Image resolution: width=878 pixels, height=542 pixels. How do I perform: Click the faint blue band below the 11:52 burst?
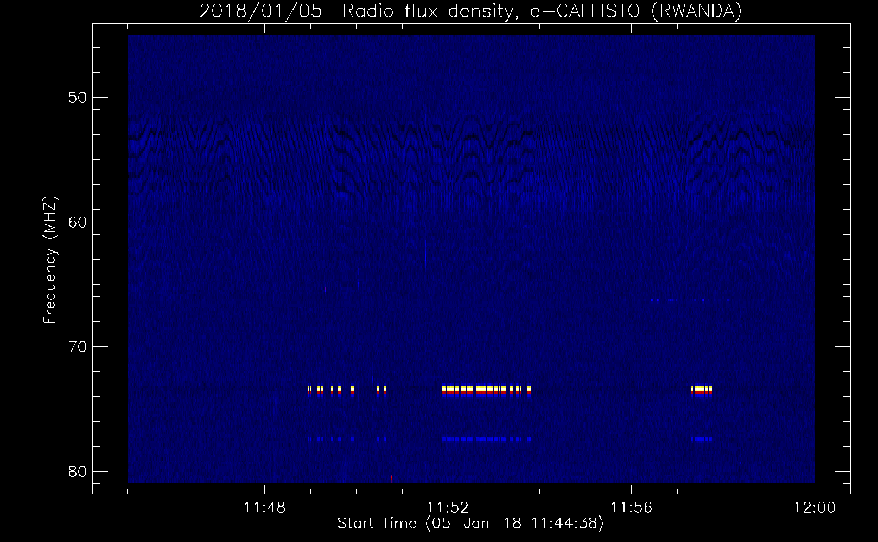click(487, 439)
